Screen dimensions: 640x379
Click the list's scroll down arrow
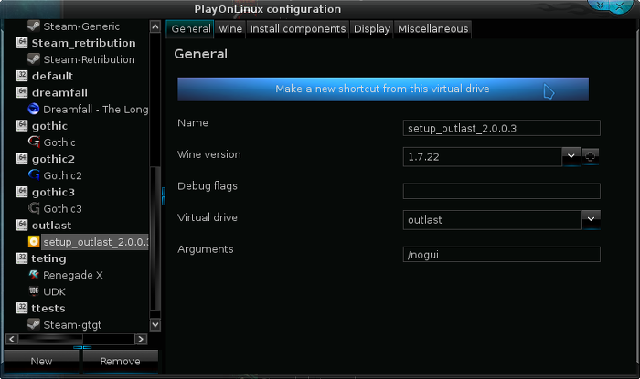pyautogui.click(x=155, y=325)
